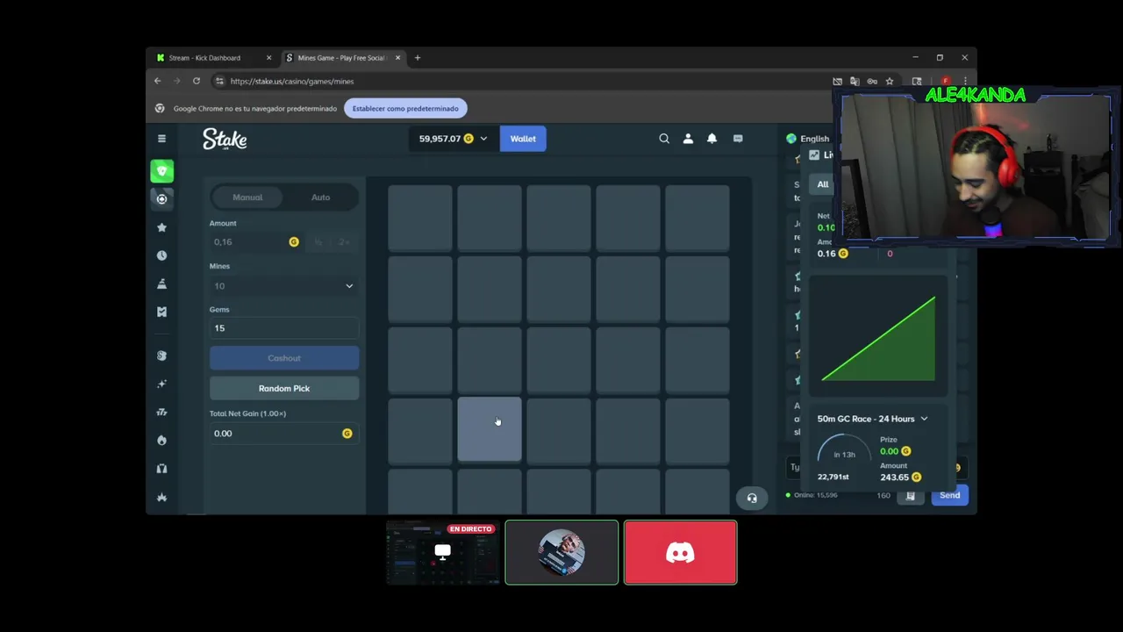The height and width of the screenshot is (632, 1123).
Task: Select the red Discord thumbnail
Action: [680, 552]
